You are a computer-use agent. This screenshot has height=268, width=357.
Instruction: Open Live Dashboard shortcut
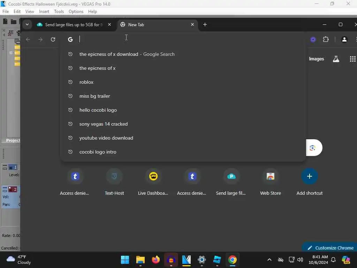click(153, 182)
